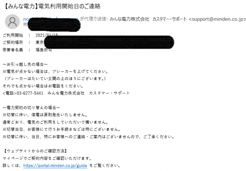The width and height of the screenshot is (246, 171).
Task: Click the 電力契約の切り替えの場合 heading
Action: [31, 108]
